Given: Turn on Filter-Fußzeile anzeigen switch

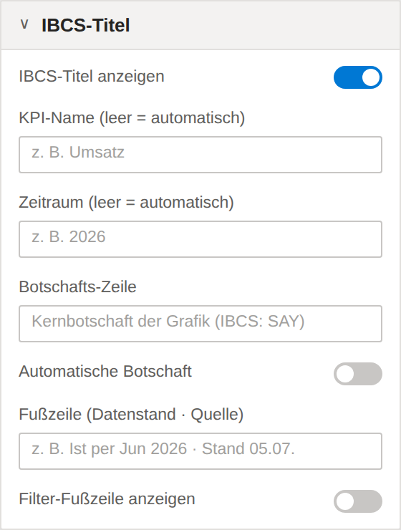Looking at the screenshot, I should [x=358, y=501].
